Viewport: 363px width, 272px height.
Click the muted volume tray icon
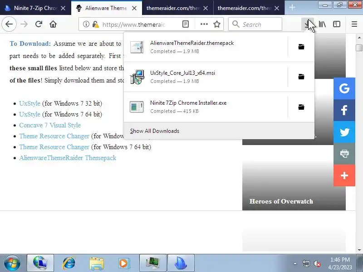317,263
